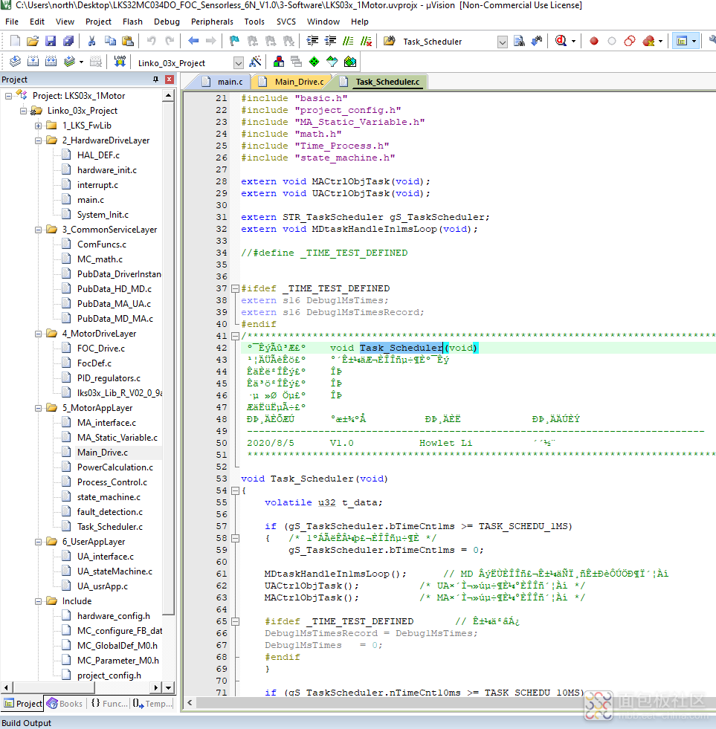
Task: Close the Project panel
Action: (170, 80)
